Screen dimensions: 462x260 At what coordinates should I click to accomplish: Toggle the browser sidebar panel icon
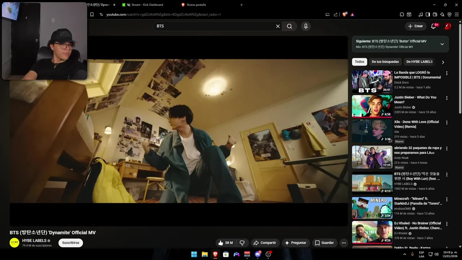pos(428,14)
